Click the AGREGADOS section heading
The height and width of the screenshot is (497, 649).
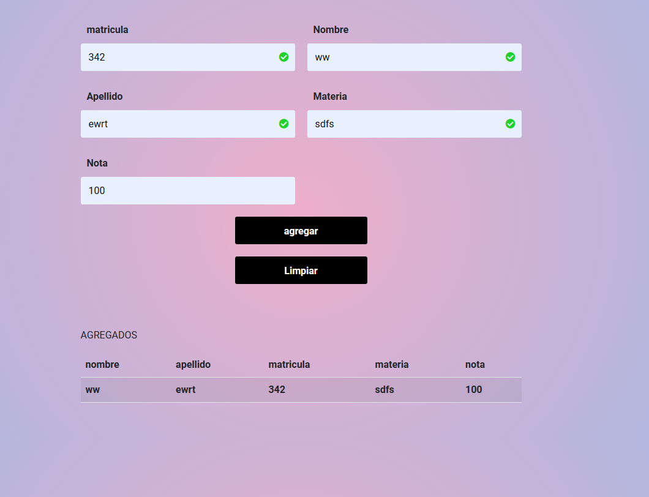[x=108, y=335]
